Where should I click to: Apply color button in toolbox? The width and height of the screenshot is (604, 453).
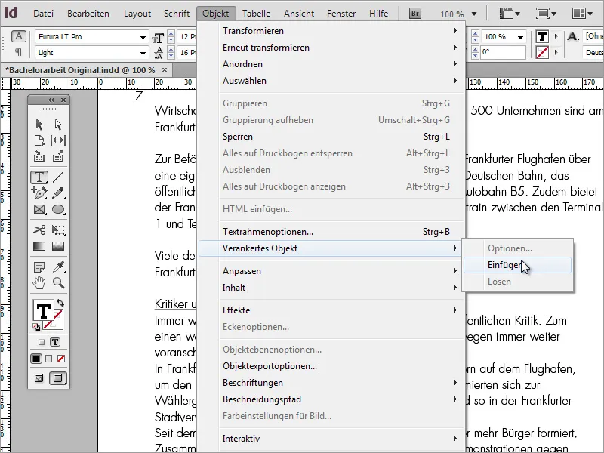point(36,359)
